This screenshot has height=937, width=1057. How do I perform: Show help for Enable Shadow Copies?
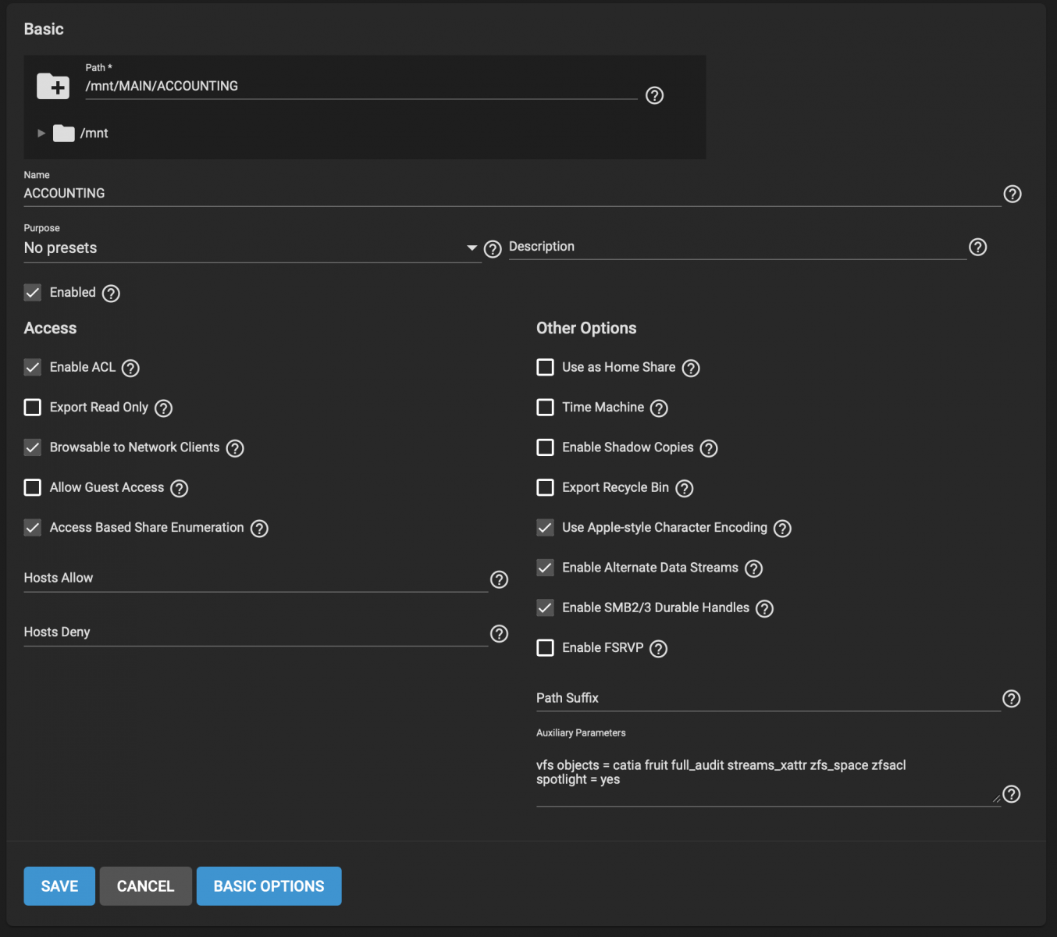pos(708,448)
